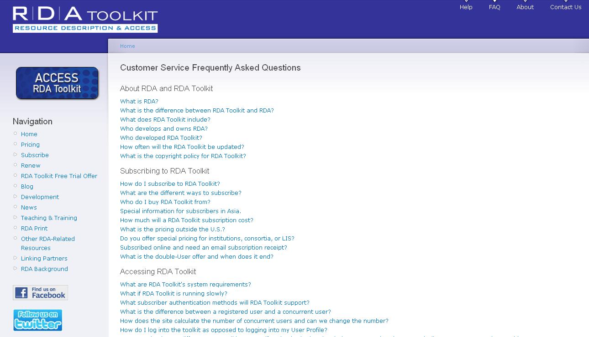Select Contact Us in the top menu
The image size is (589, 337).
tap(566, 7)
